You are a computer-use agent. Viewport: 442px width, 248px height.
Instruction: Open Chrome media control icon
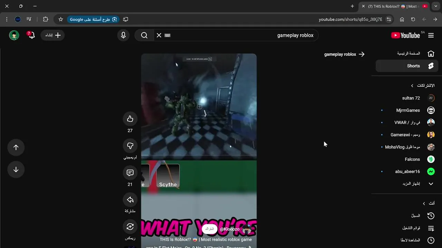[x=29, y=19]
